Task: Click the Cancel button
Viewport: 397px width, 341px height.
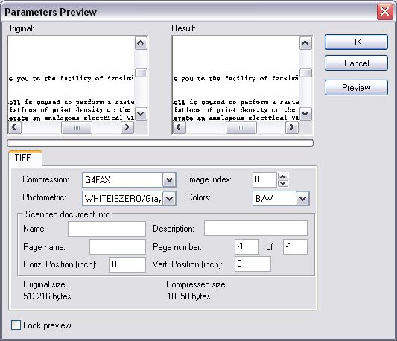Action: coord(356,63)
